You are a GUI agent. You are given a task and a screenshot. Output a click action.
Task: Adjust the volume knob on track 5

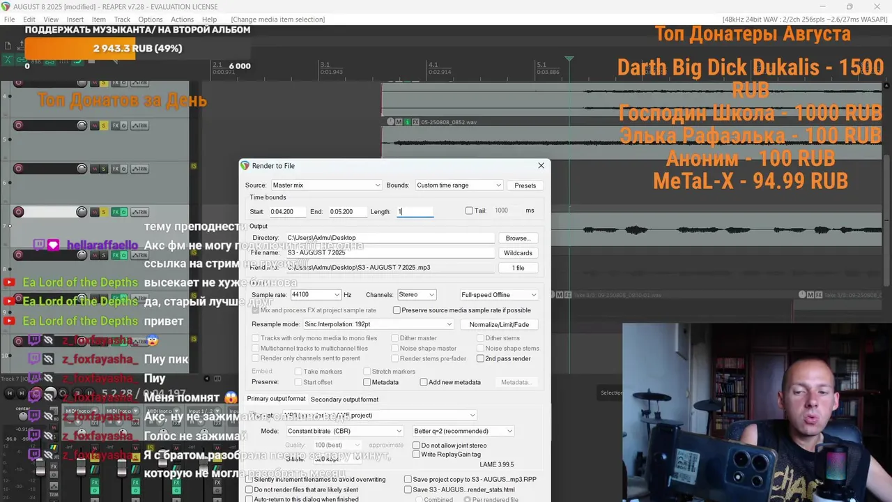click(x=82, y=125)
